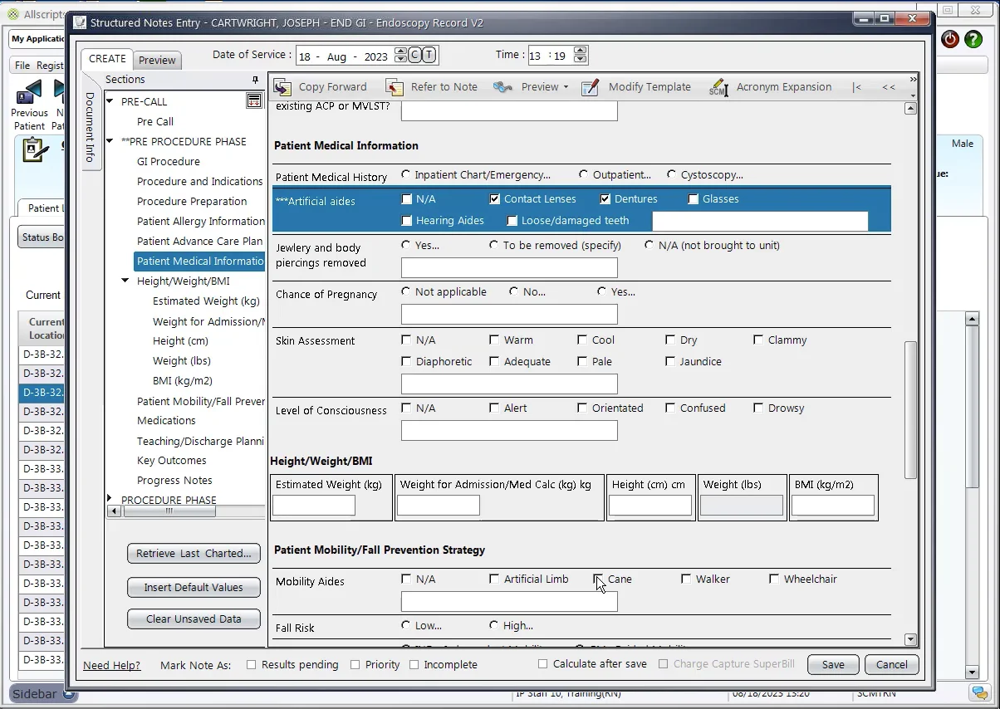Screen dimensions: 1000x709
Task: Click the Refer to Note icon
Action: pyautogui.click(x=395, y=87)
